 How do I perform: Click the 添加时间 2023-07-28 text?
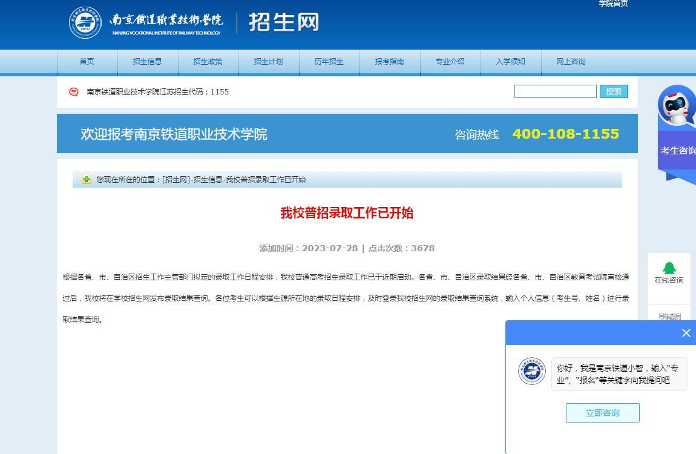(309, 248)
